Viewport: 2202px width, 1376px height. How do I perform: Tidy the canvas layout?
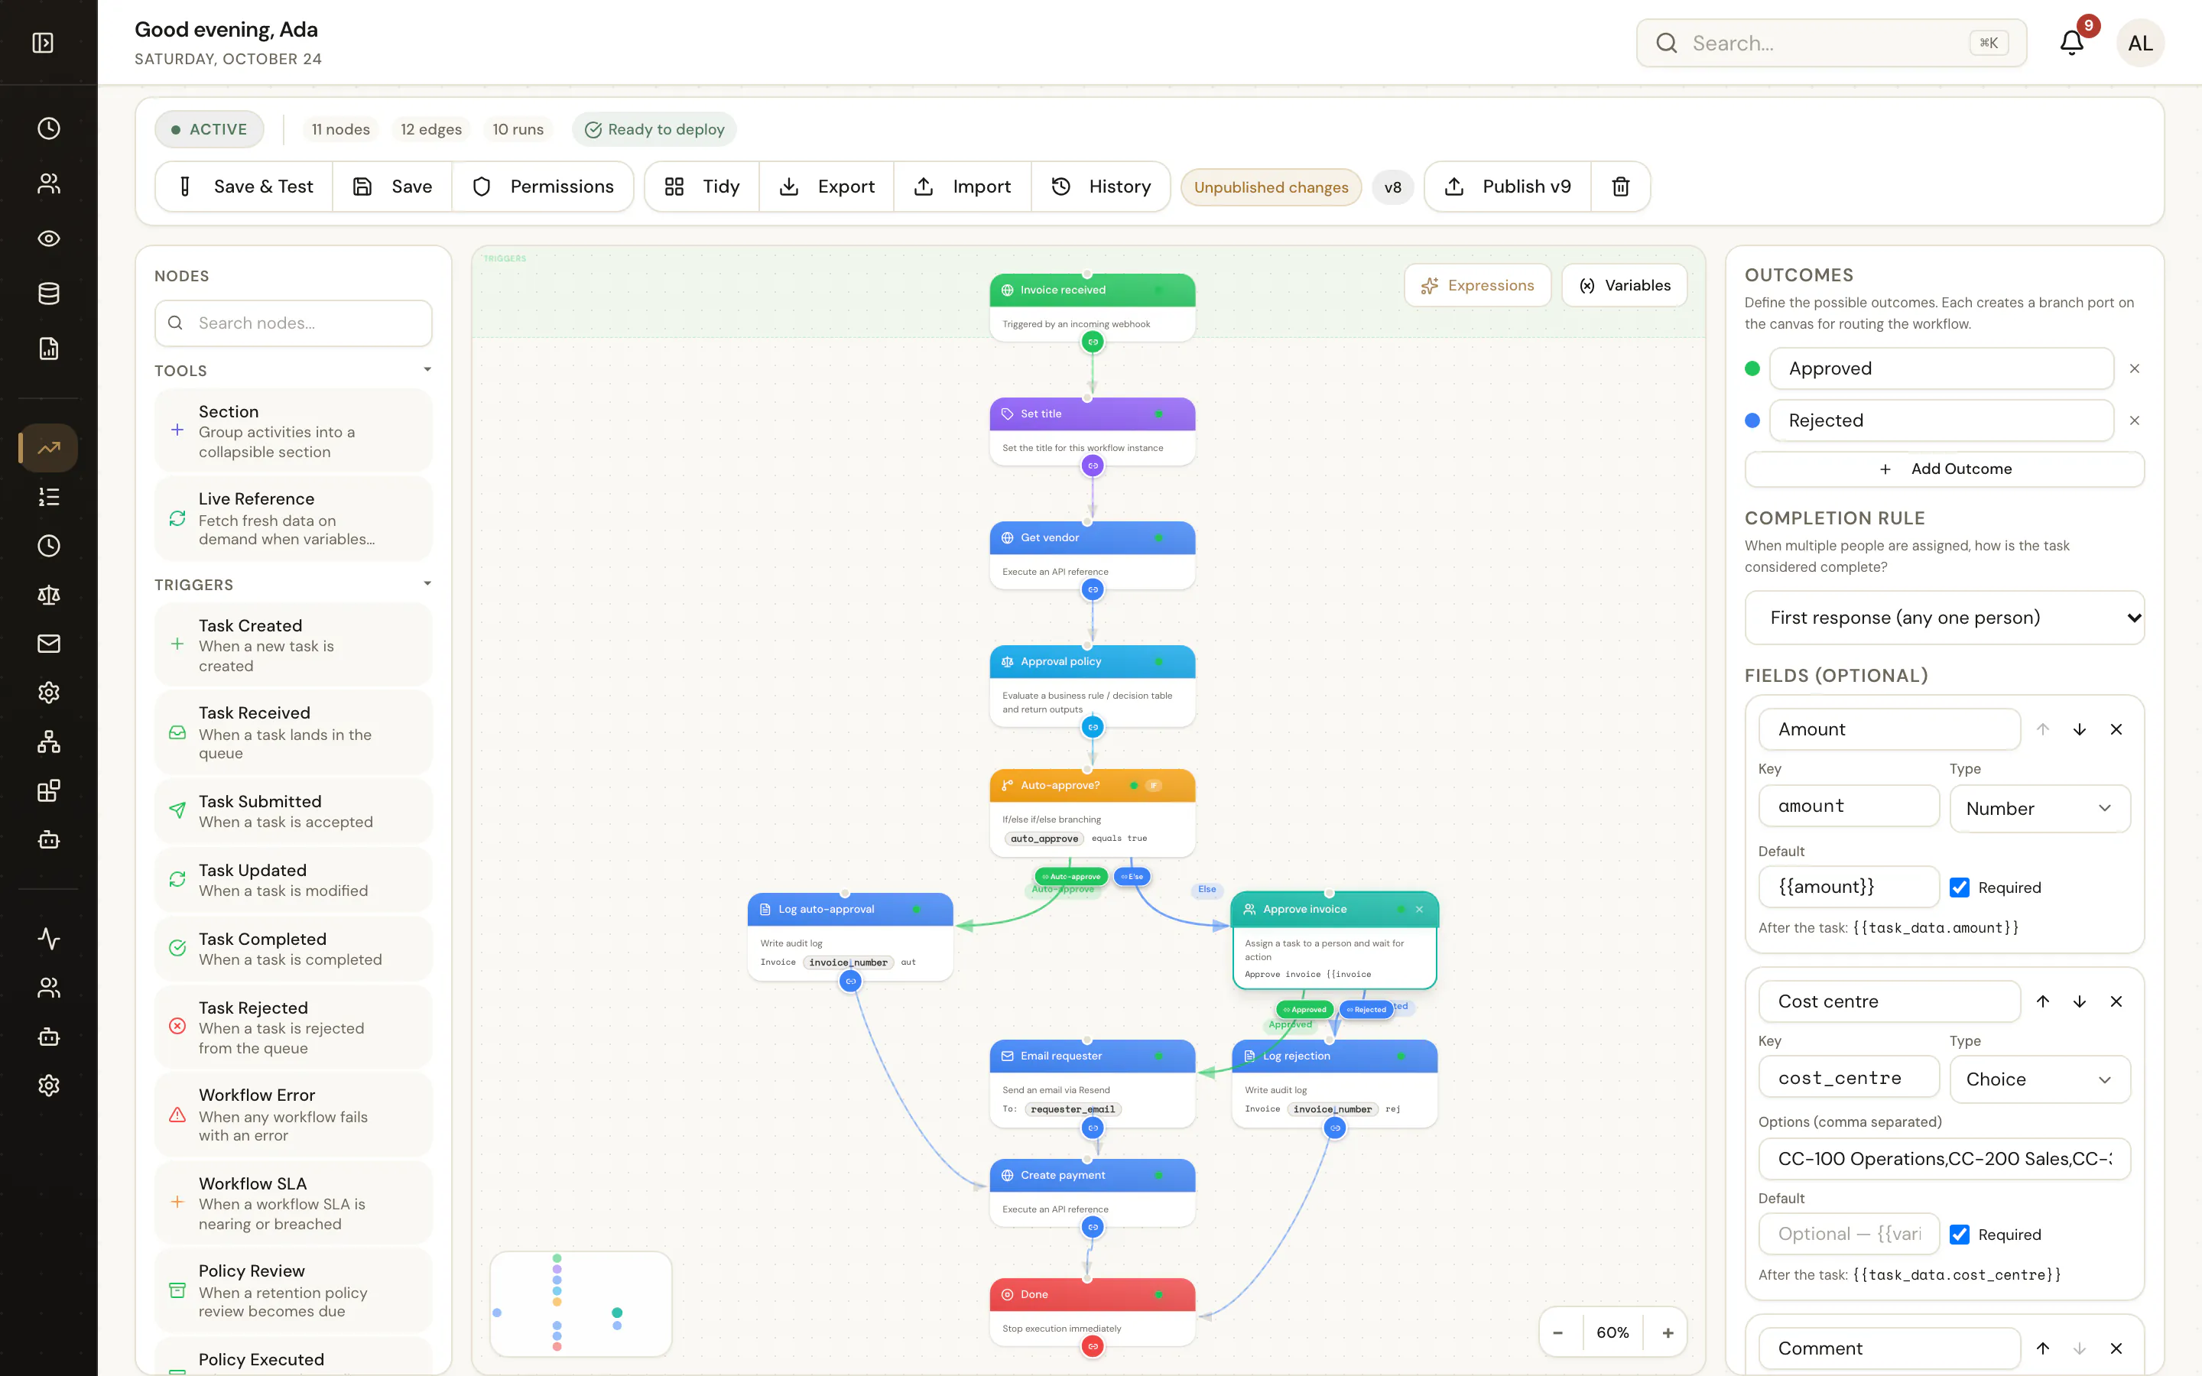[x=702, y=187]
